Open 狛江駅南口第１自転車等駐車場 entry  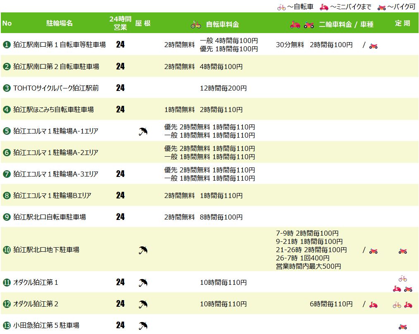coord(59,45)
